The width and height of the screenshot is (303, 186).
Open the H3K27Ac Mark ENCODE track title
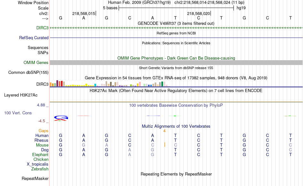[x=176, y=91]
